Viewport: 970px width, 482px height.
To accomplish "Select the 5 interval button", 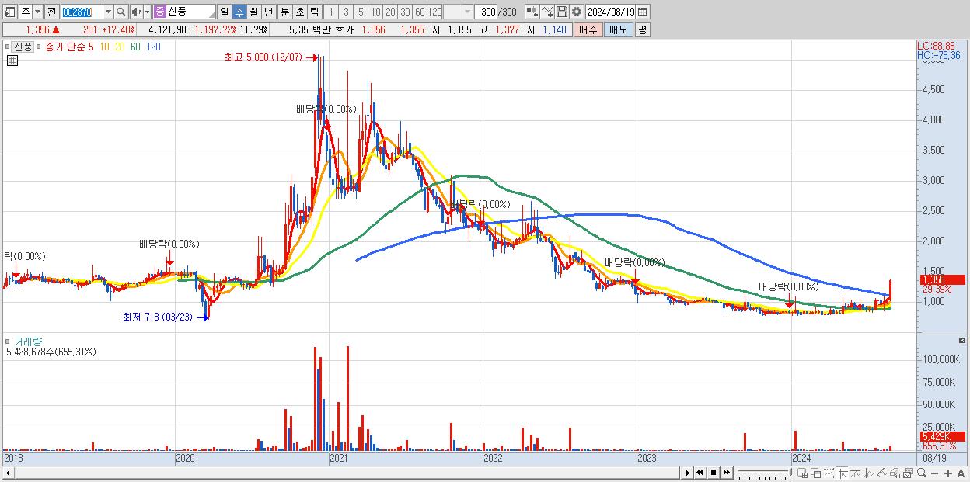I will point(360,12).
